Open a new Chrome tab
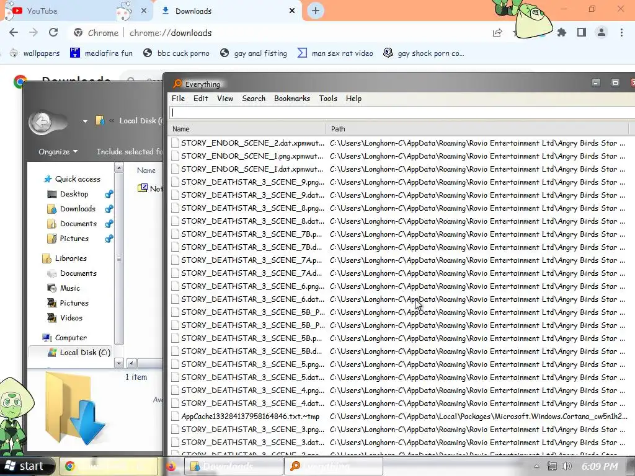Viewport: 635px width, 476px height. coord(316,11)
